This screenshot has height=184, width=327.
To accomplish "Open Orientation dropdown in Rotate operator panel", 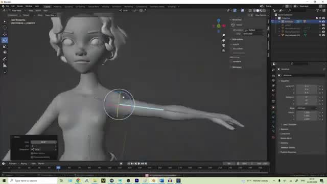I will coord(44,150).
